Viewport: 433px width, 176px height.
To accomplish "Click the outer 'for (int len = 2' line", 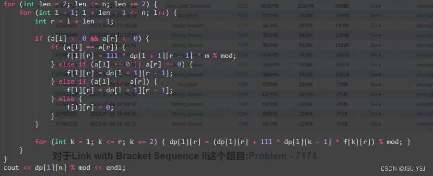I will click(x=81, y=4).
